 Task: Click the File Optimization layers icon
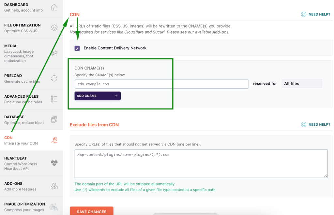click(x=54, y=28)
